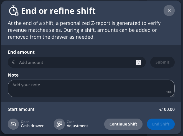Click the €100.00 start amount value

[167, 109]
